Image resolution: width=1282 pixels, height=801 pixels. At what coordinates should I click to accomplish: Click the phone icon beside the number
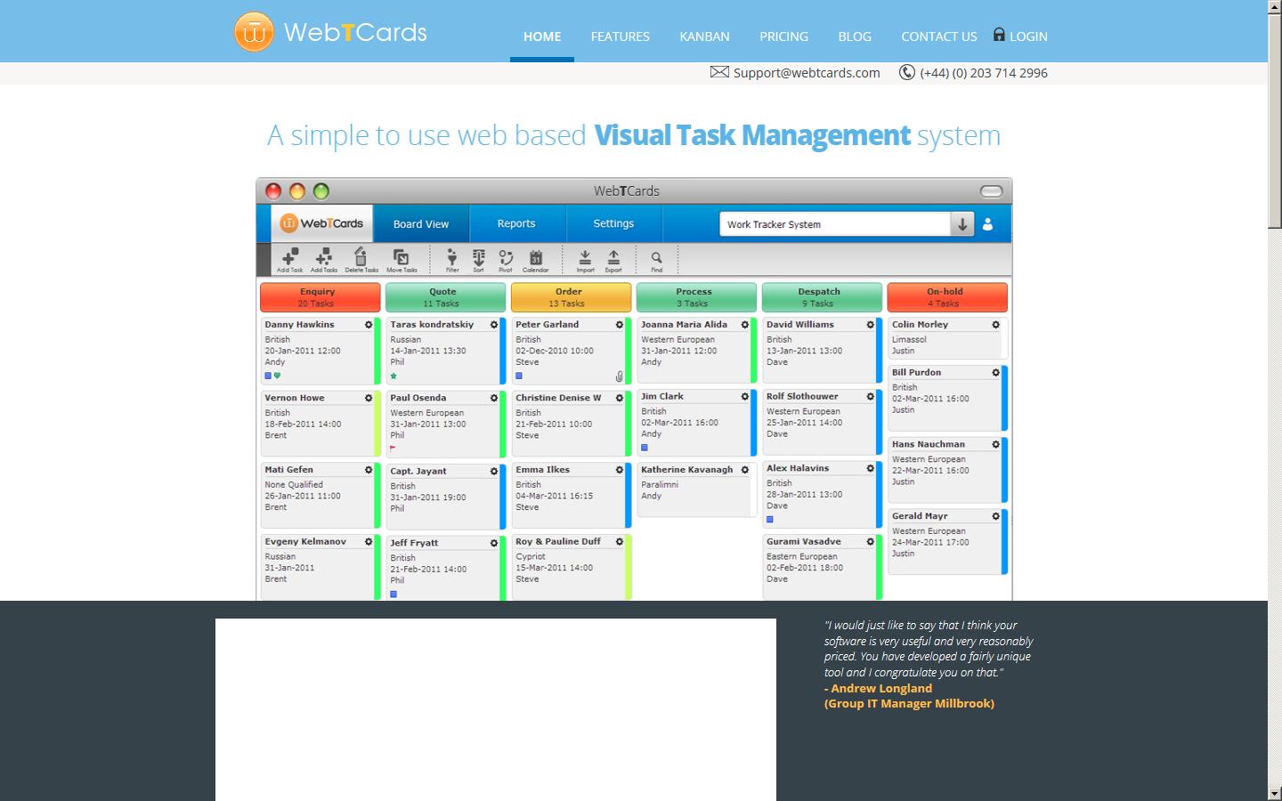[x=907, y=72]
